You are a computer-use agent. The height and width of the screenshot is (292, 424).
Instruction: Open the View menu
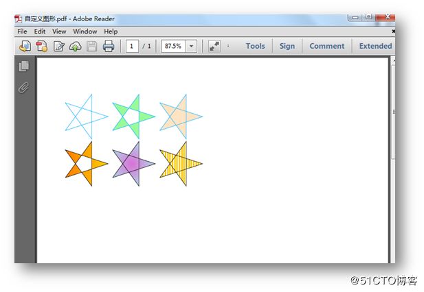60,32
